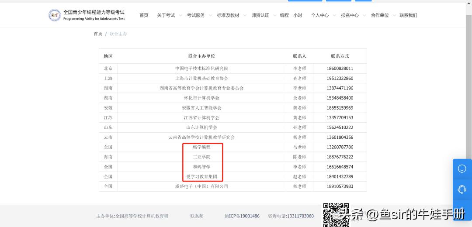Select the 怀化市计算机学会 cell
Image resolution: width=472 pixels, height=227 pixels.
tap(201, 98)
